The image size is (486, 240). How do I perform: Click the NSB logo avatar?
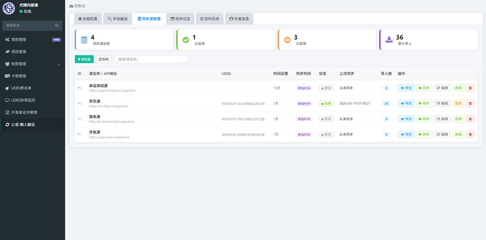point(9,8)
